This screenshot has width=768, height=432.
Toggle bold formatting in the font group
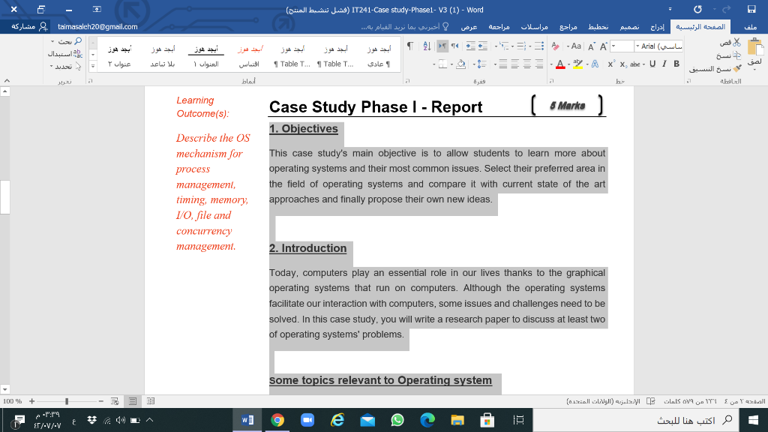(x=676, y=62)
